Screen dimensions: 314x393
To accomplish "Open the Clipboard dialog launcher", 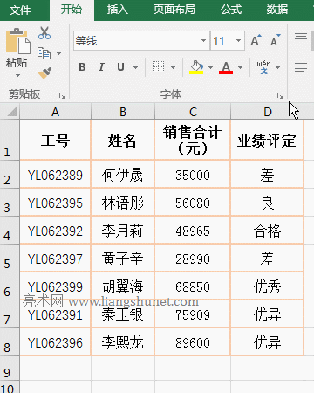I will click(62, 95).
